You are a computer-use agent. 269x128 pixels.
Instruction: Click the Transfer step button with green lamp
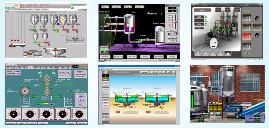[139, 7]
